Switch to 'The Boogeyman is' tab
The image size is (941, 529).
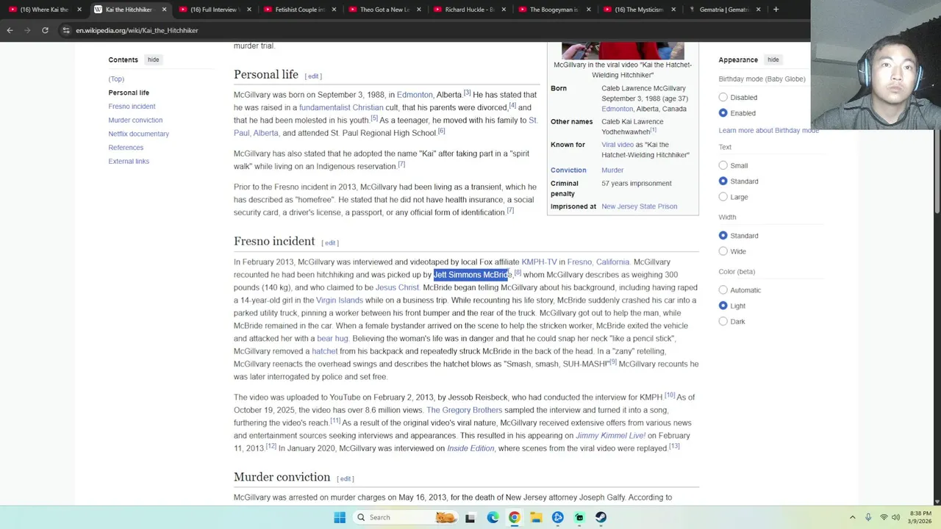click(x=554, y=10)
